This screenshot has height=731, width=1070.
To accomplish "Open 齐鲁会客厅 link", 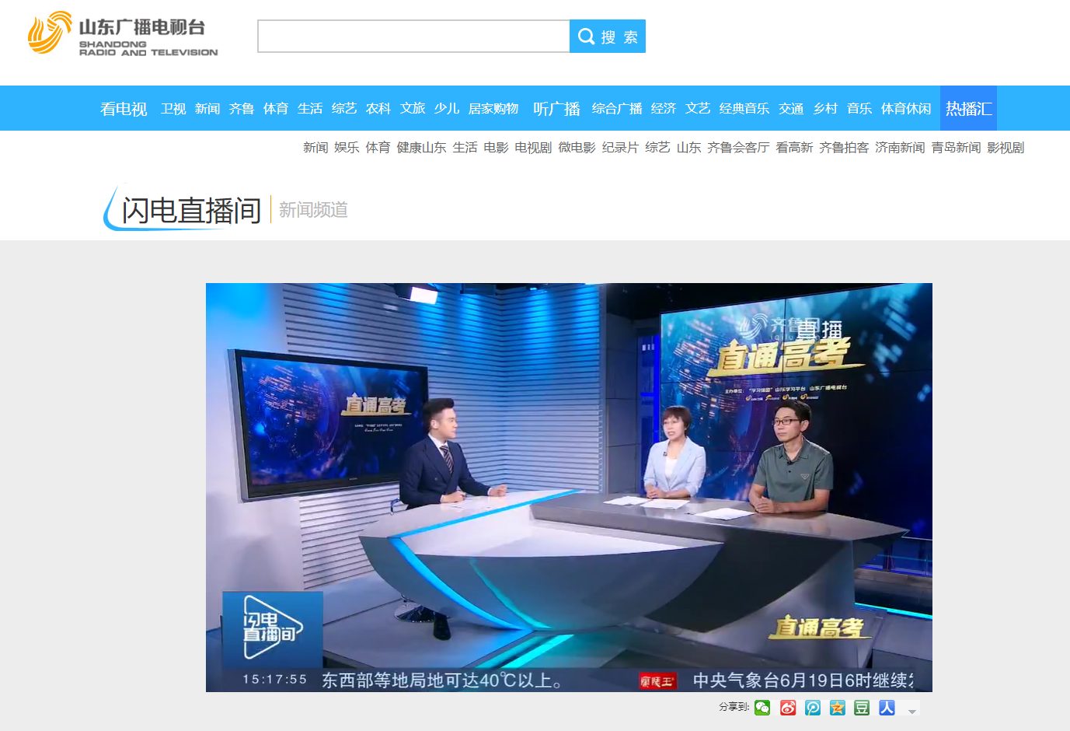I will 738,148.
